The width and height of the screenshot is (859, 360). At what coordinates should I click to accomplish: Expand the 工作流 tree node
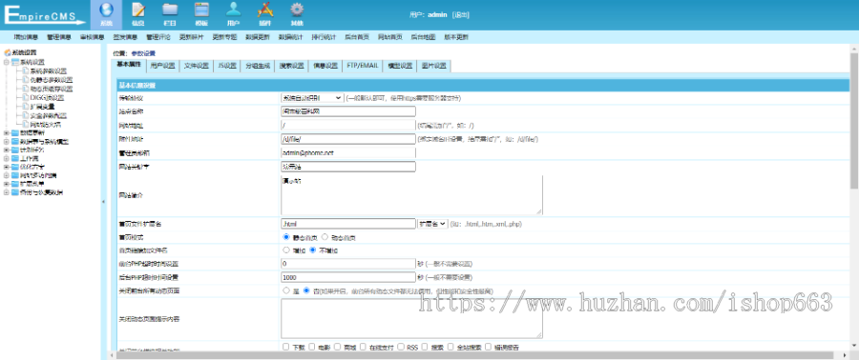(7, 158)
